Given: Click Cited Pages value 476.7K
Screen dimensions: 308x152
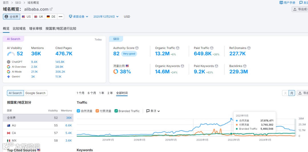Looking at the screenshot, I should tap(64, 54).
